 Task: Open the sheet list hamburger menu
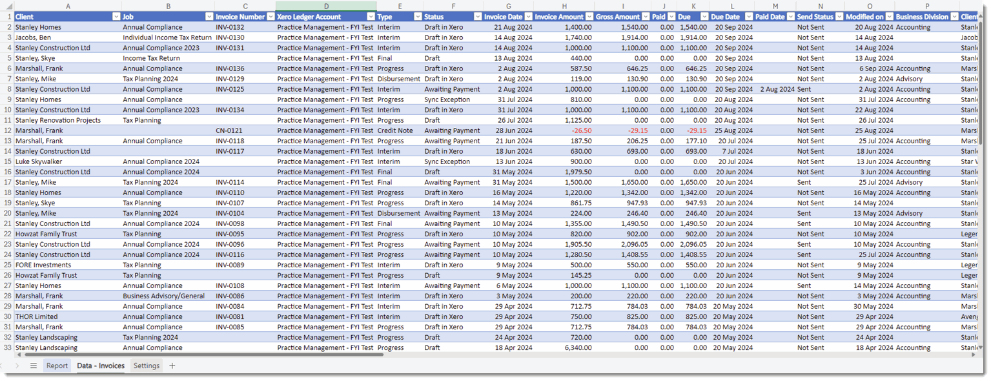click(33, 365)
